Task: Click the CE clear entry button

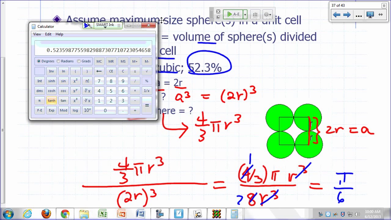Action: coord(111,71)
